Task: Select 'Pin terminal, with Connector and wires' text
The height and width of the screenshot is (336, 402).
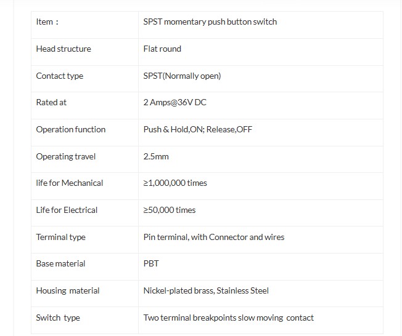Action: [x=214, y=238]
